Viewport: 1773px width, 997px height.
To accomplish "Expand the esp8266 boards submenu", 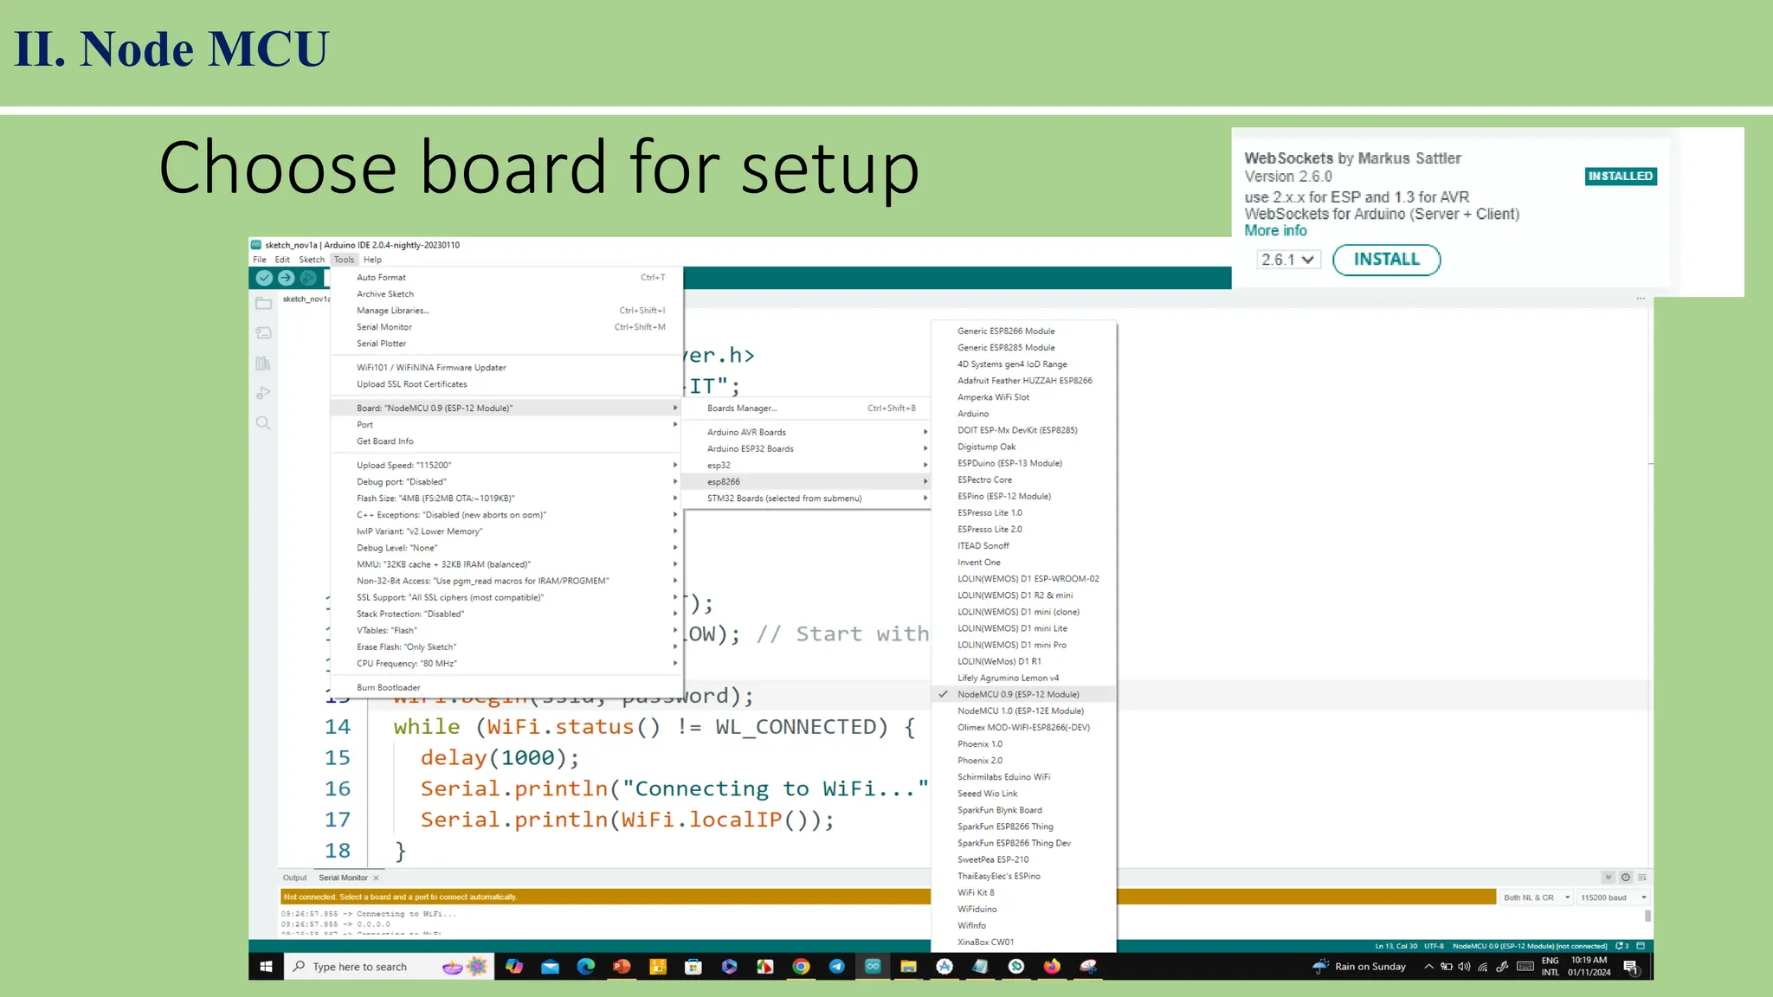I will point(806,482).
